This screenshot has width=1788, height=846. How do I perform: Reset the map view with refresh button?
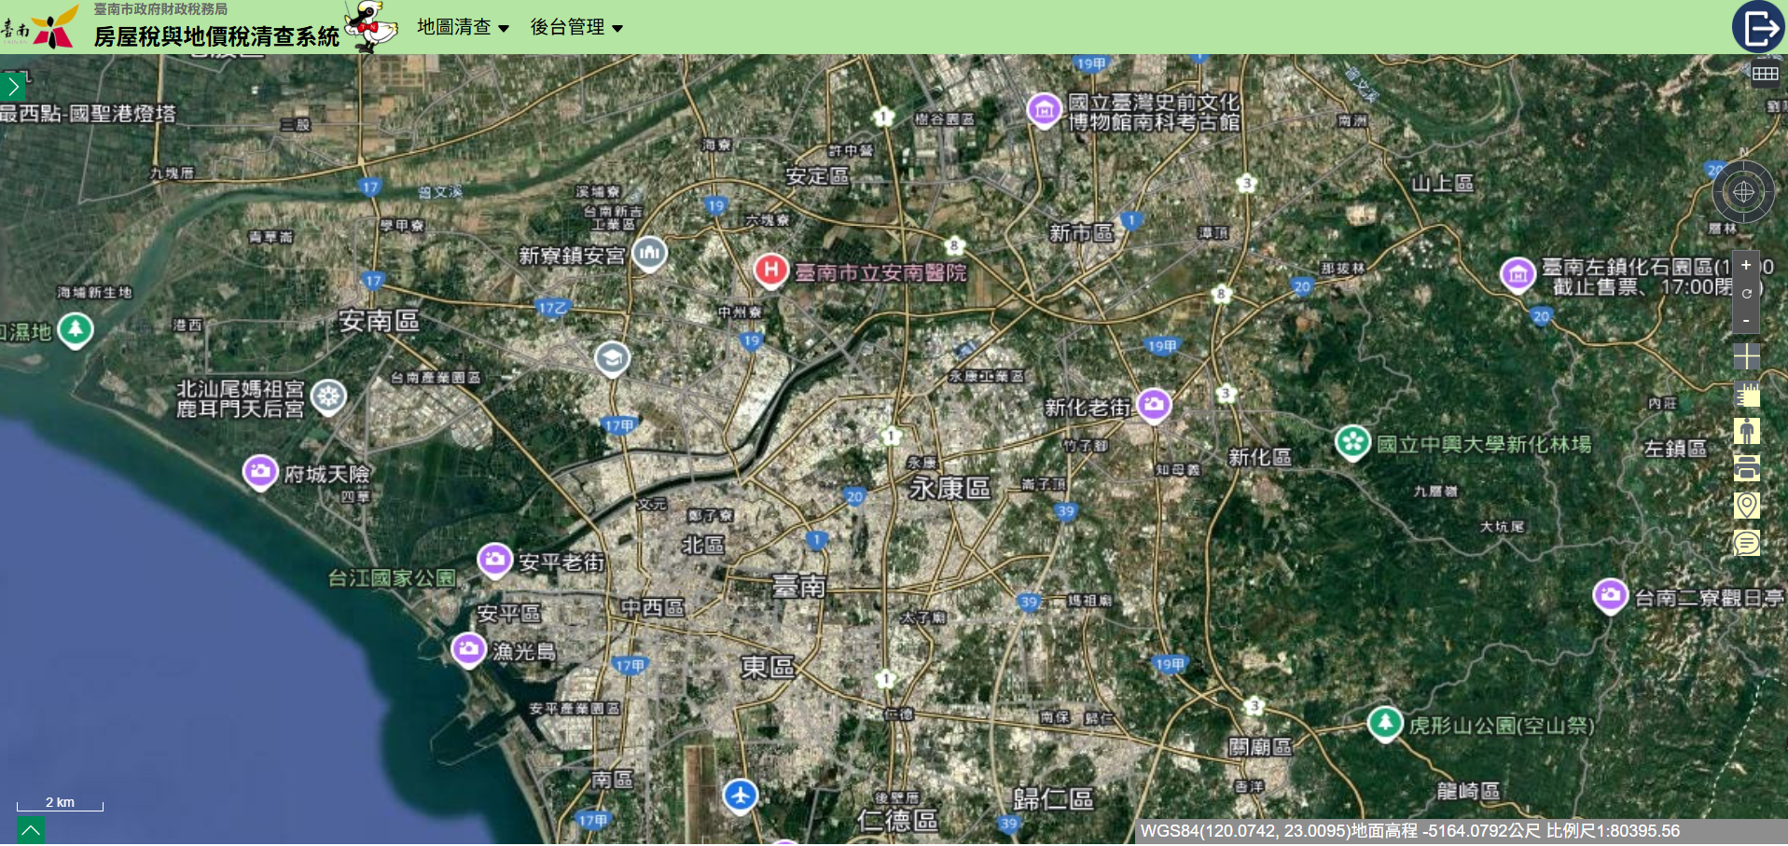click(x=1746, y=293)
